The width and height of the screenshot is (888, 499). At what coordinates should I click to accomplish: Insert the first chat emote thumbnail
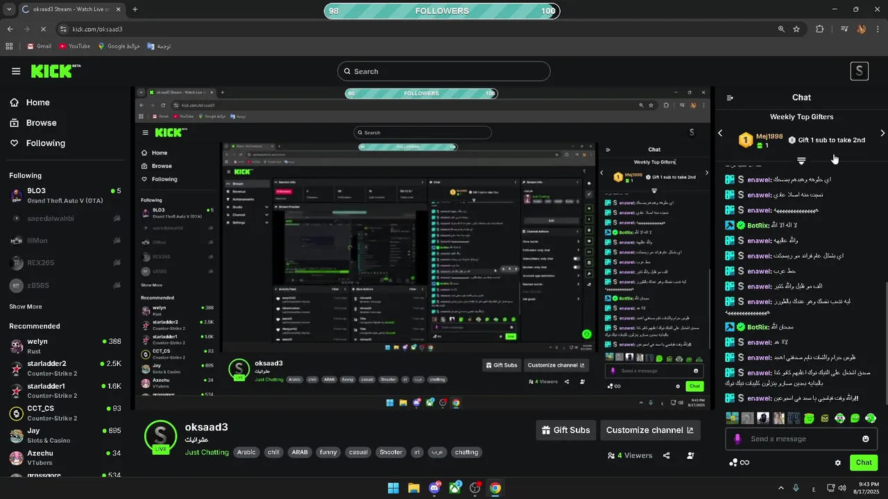(x=732, y=418)
